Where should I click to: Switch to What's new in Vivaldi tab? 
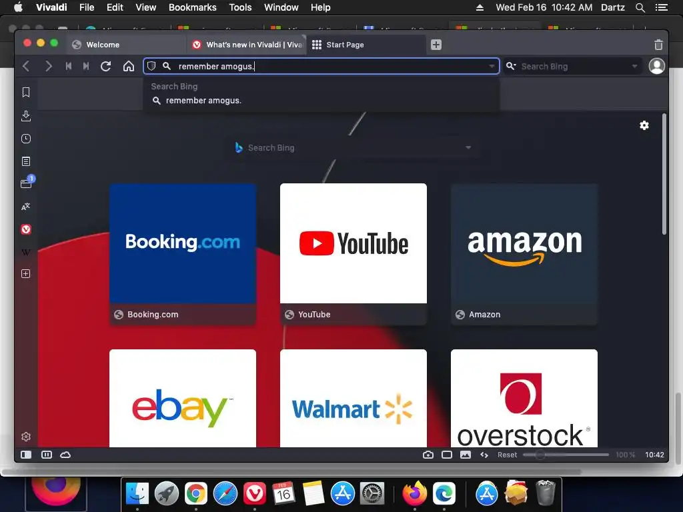click(x=247, y=45)
